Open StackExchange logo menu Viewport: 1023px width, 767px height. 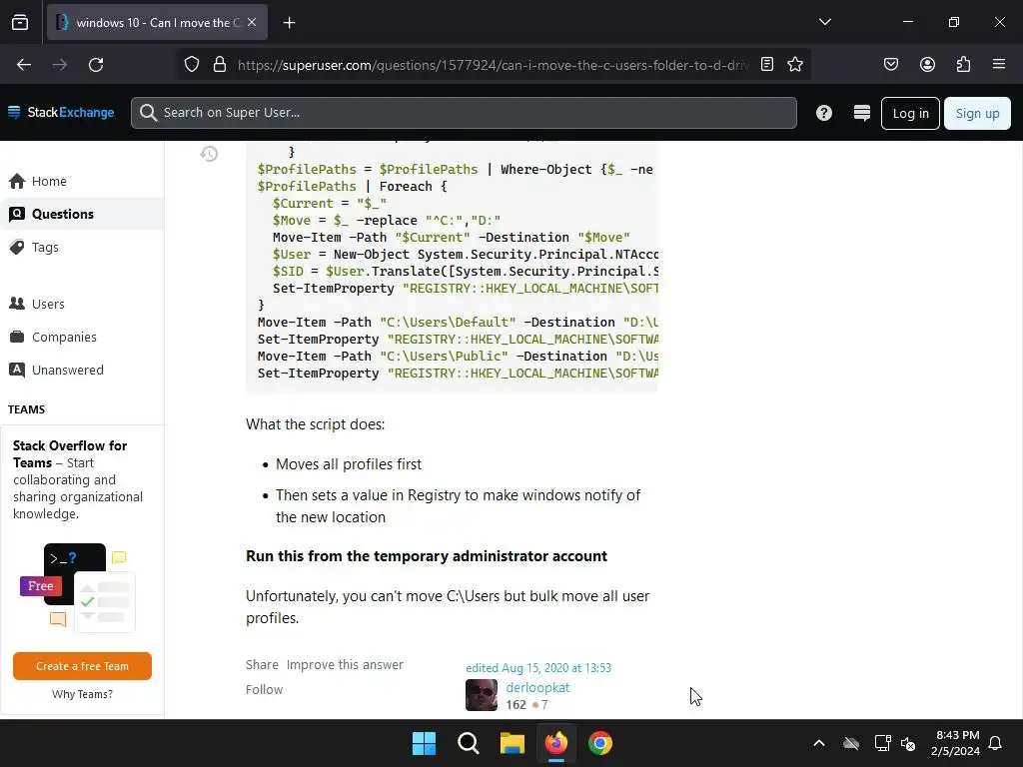(61, 112)
